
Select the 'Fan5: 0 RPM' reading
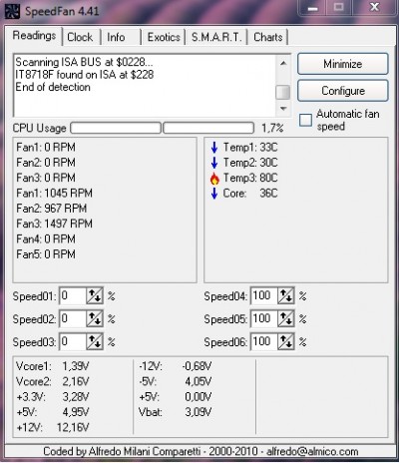tap(46, 254)
